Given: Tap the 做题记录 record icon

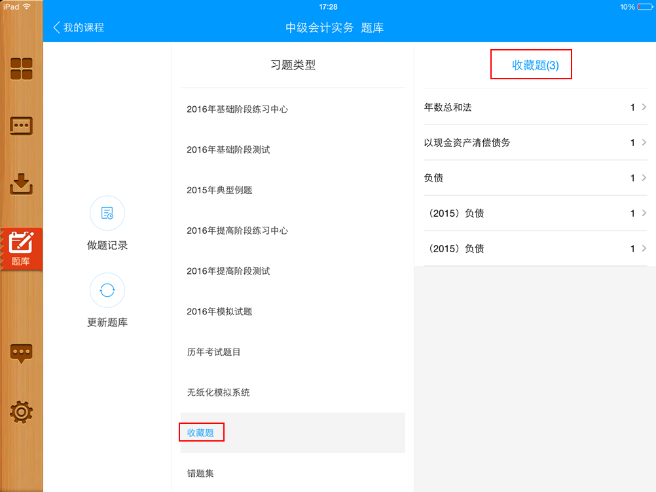Looking at the screenshot, I should (x=107, y=213).
